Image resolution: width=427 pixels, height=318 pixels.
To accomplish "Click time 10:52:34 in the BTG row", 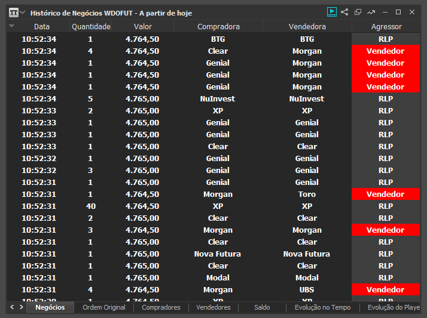I will (39, 39).
